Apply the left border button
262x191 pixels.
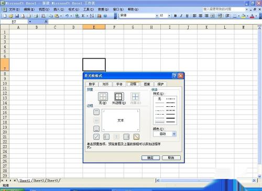106,137
